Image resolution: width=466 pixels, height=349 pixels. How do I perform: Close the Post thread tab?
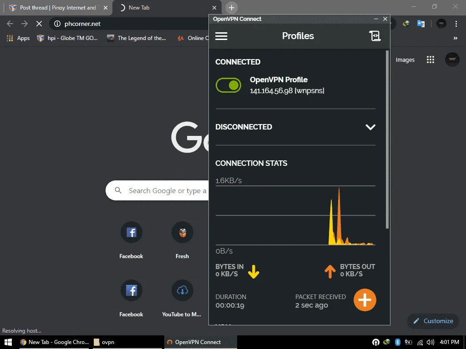pos(105,8)
